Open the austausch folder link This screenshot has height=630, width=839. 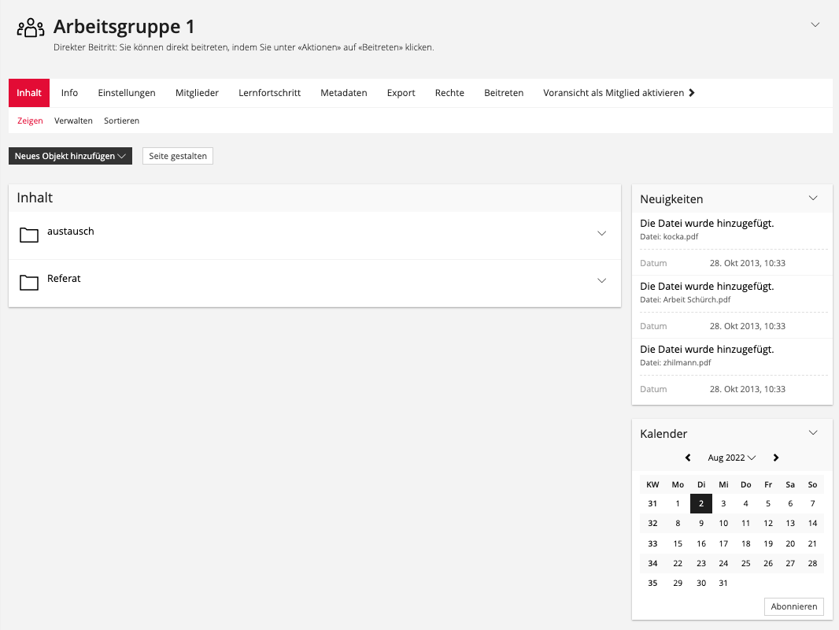(x=71, y=232)
